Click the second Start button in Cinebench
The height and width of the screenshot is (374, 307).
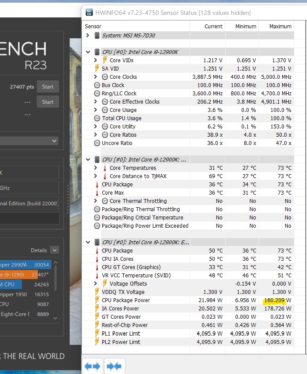48,102
